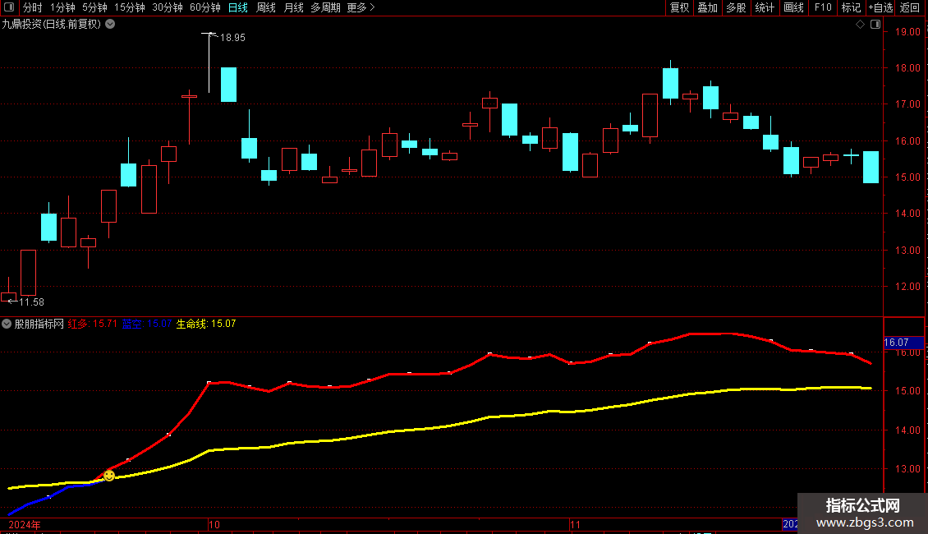Click the 蓝空: 15.07 value label
This screenshot has height=534, width=928.
(x=147, y=324)
